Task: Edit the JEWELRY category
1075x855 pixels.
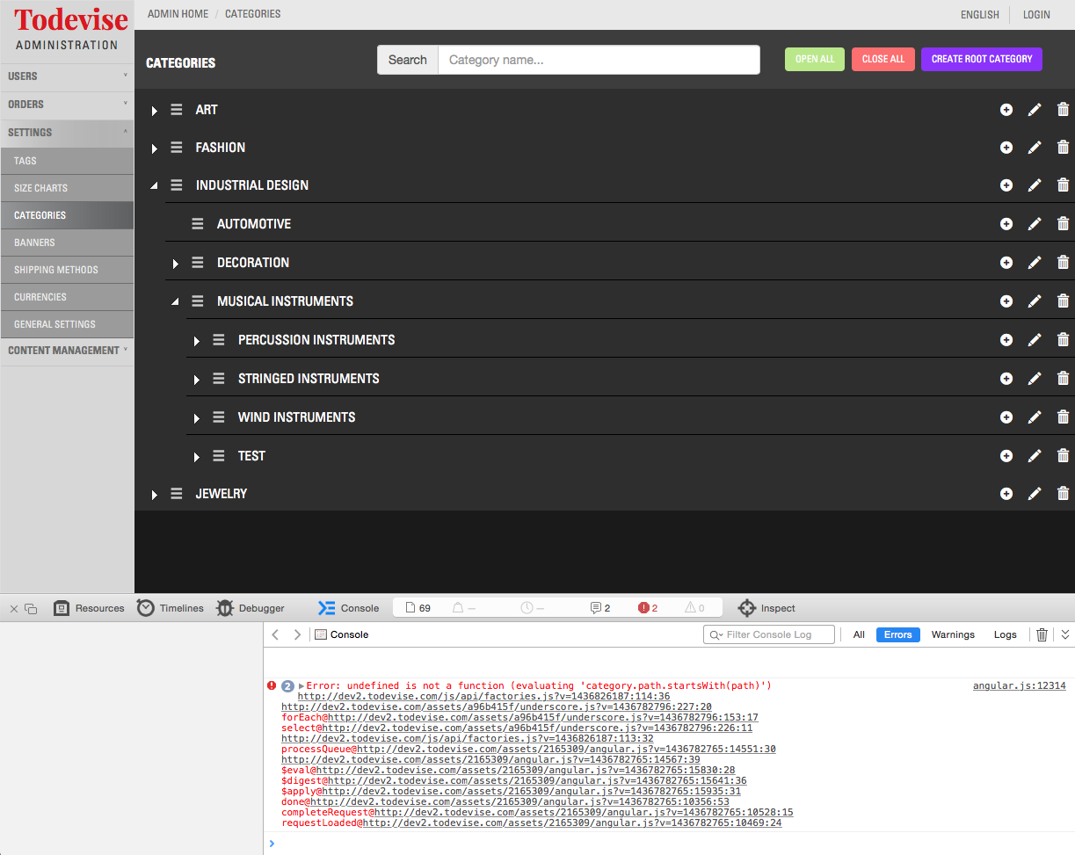Action: [x=1035, y=494]
